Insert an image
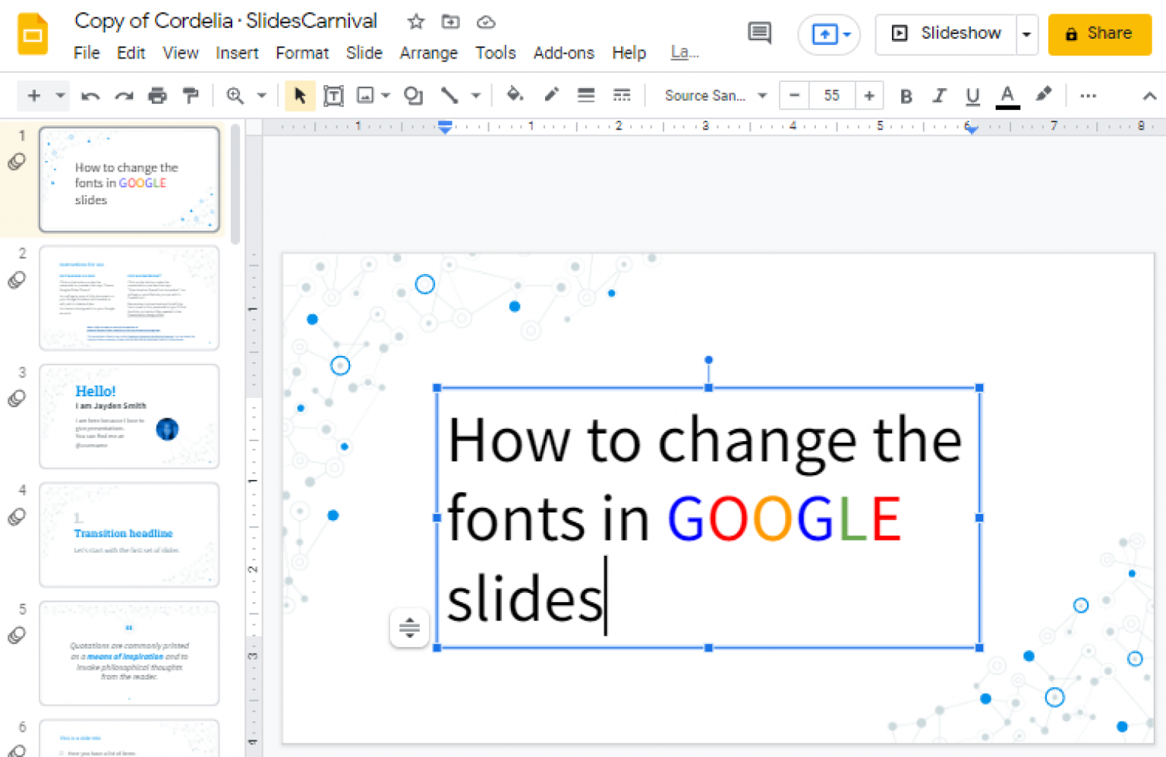Screen dimensions: 1166x757 tap(366, 96)
